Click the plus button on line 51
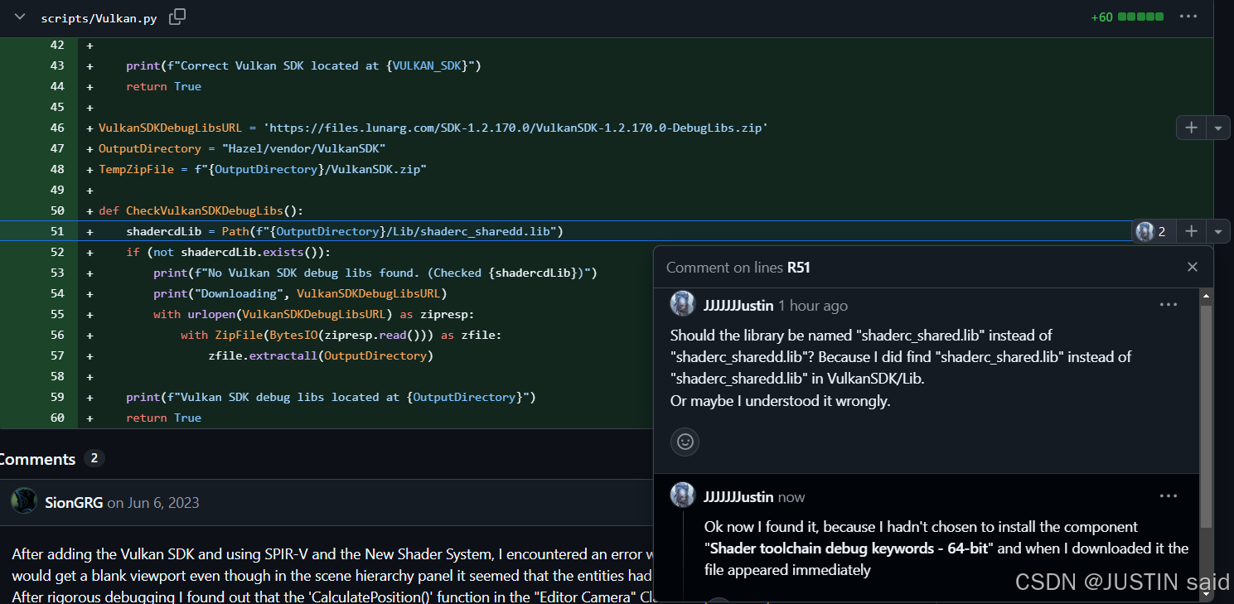This screenshot has height=604, width=1234. pos(1191,231)
